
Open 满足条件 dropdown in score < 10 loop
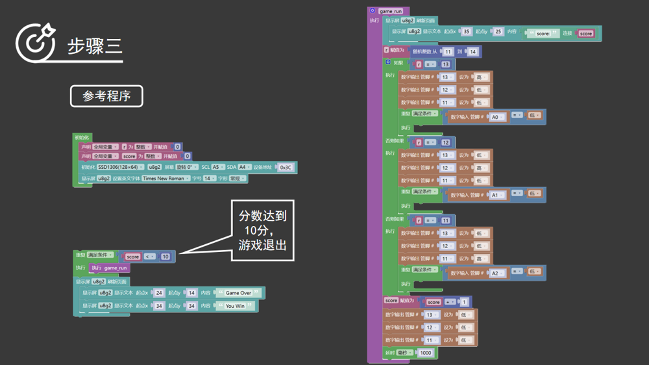[100, 255]
